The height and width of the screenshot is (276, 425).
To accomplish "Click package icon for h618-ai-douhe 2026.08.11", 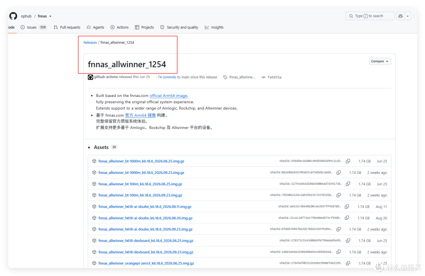I will (x=94, y=207).
